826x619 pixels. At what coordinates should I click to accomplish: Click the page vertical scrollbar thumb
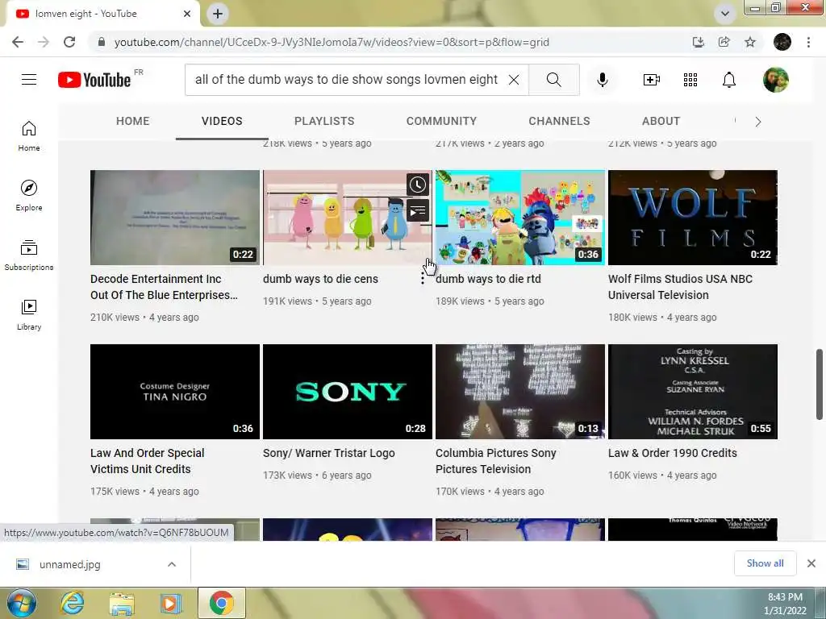click(x=820, y=384)
